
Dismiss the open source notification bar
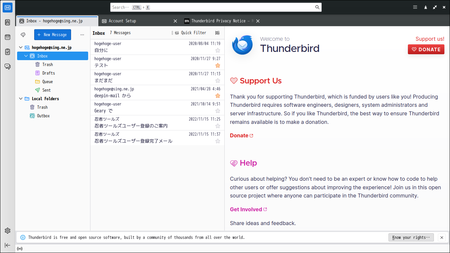[442, 238]
